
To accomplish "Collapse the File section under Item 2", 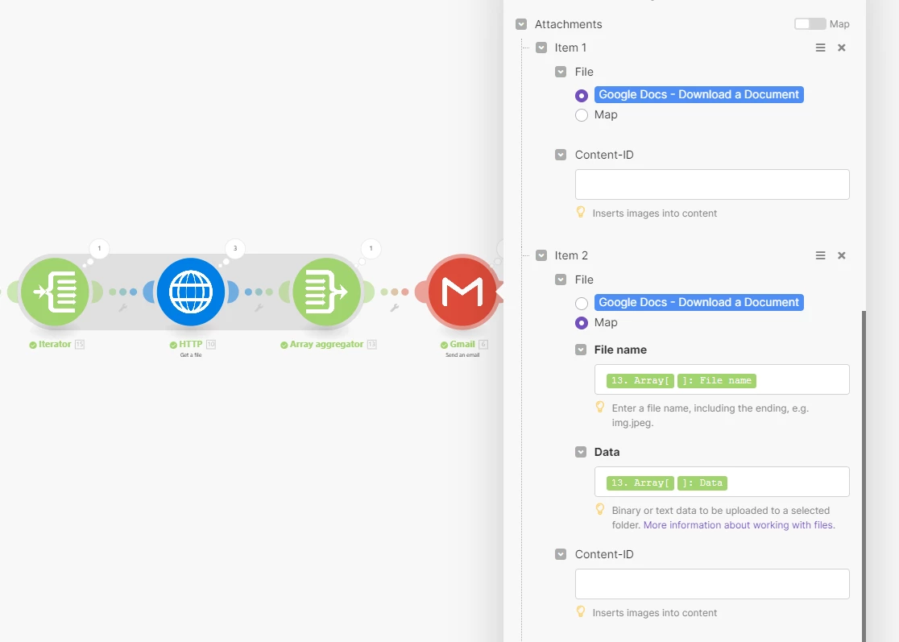I will [561, 280].
